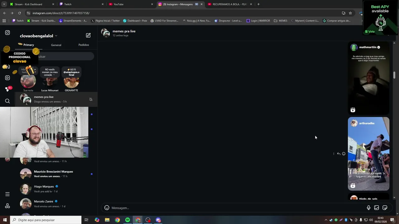Click the muted bell on memes pra live chat
This screenshot has height=224, width=399.
91,99
